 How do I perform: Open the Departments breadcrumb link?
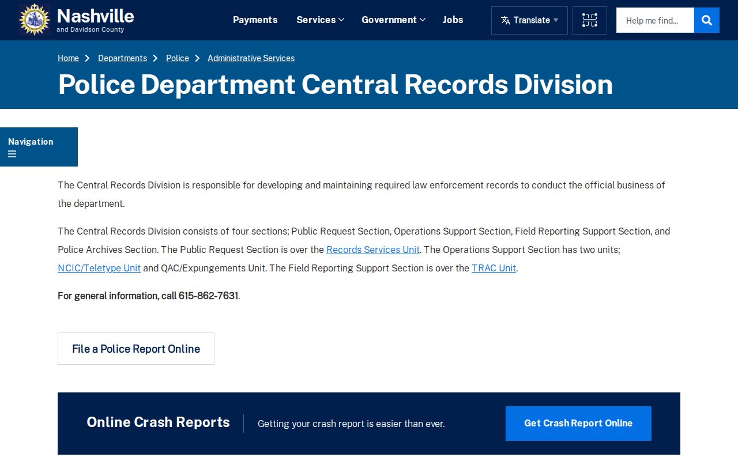click(122, 58)
